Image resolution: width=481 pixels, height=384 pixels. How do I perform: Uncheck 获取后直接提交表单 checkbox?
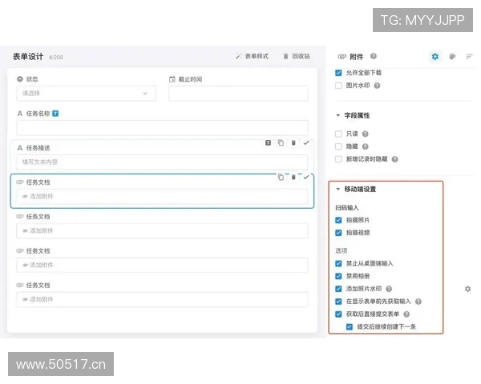click(338, 314)
